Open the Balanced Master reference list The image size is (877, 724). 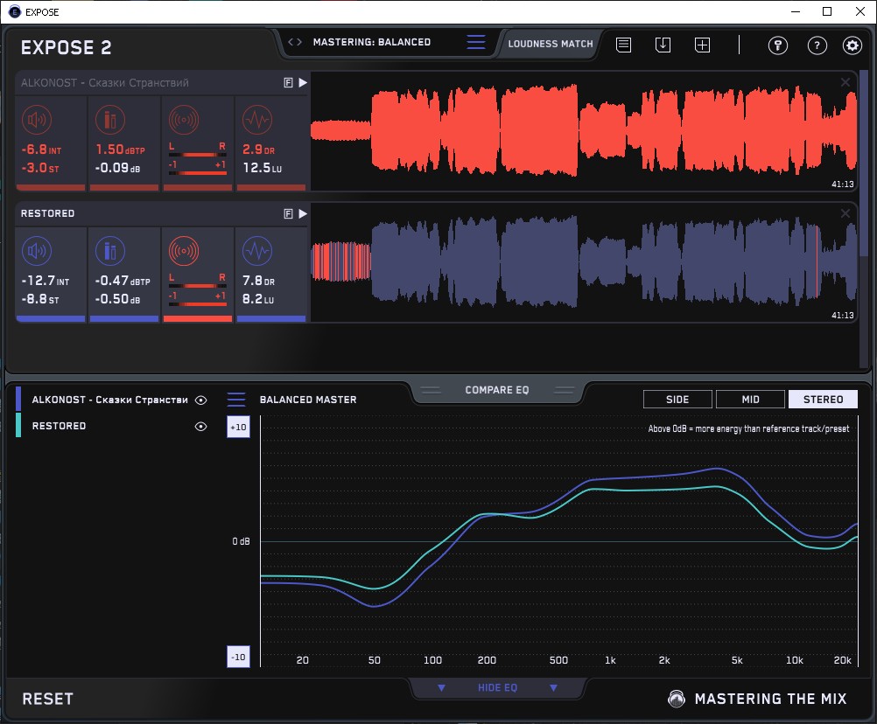(236, 400)
